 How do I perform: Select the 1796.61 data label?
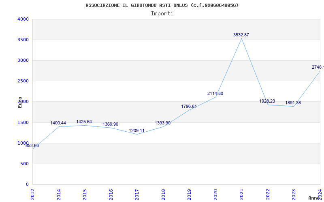(189, 107)
